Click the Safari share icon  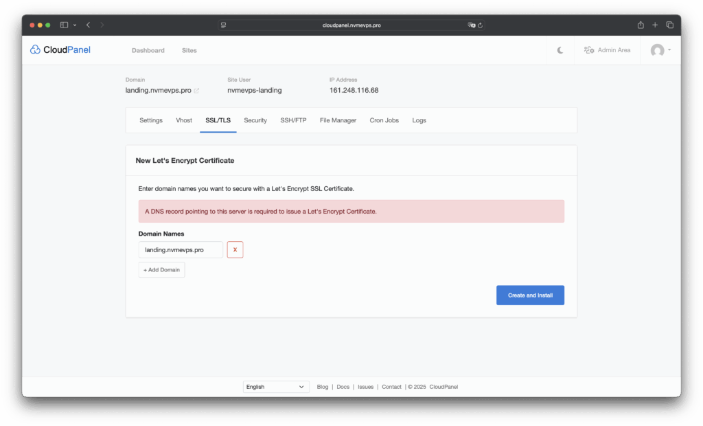pyautogui.click(x=641, y=25)
